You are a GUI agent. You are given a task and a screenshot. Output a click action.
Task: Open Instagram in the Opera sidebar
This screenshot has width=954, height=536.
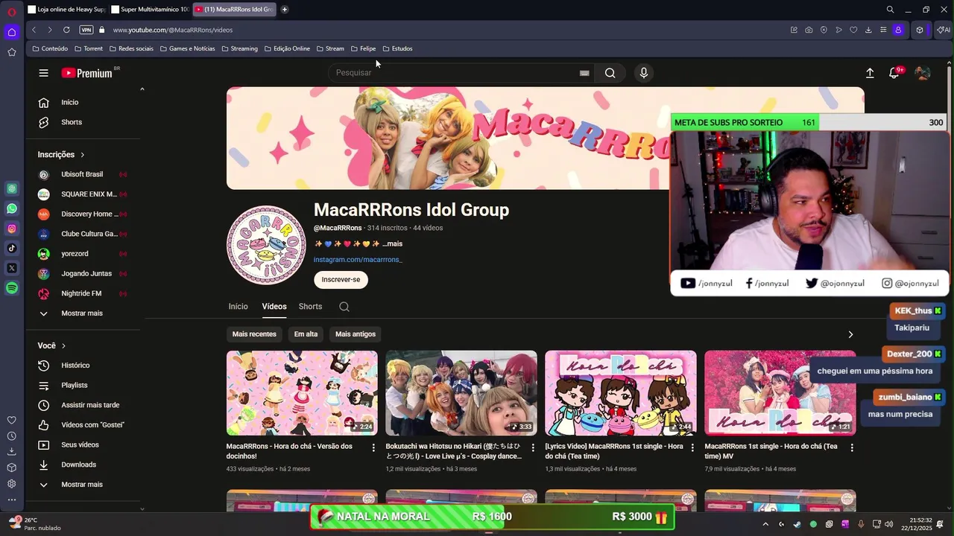tap(12, 229)
